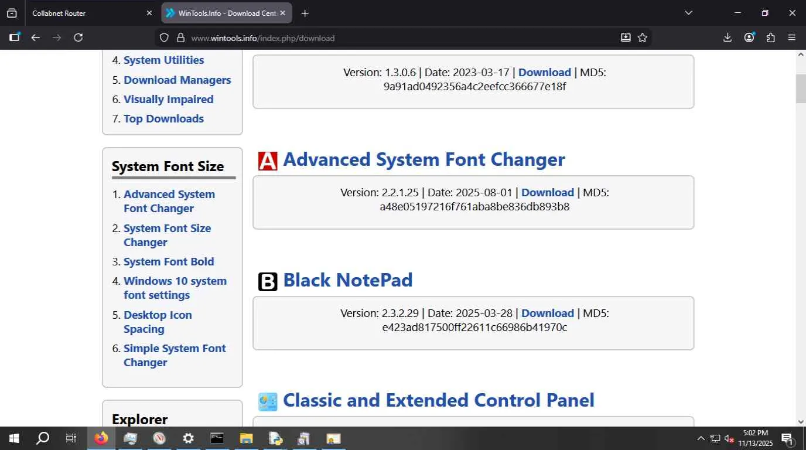Click the MD5 hash a48e05197216f761aba8be836db893b8

pyautogui.click(x=474, y=207)
